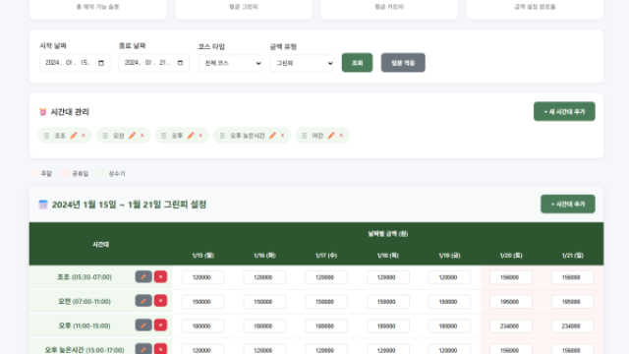Viewport: 629px width, 354px height.
Task: Click 오전 price field for 1/15 (월)
Action: 202,302
